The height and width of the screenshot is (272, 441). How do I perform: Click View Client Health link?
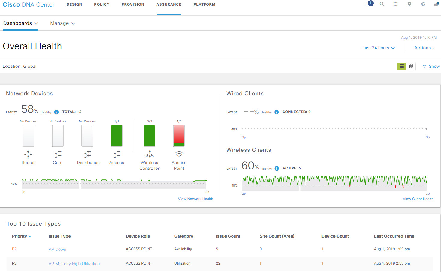point(418,199)
